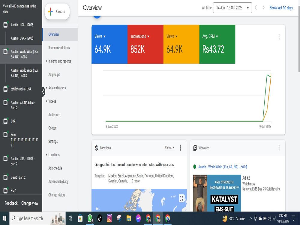Screen dimensions: 300x225
Task: Open the Settings page from the sidebar
Action: tap(52, 141)
